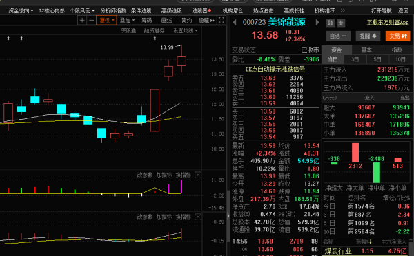Open 机构增仓 menu item
Image resolution: width=414 pixels, height=256 pixels.
coord(233,11)
